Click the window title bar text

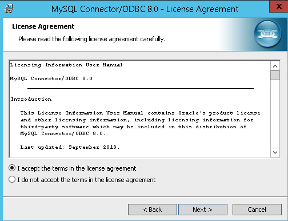(145, 9)
